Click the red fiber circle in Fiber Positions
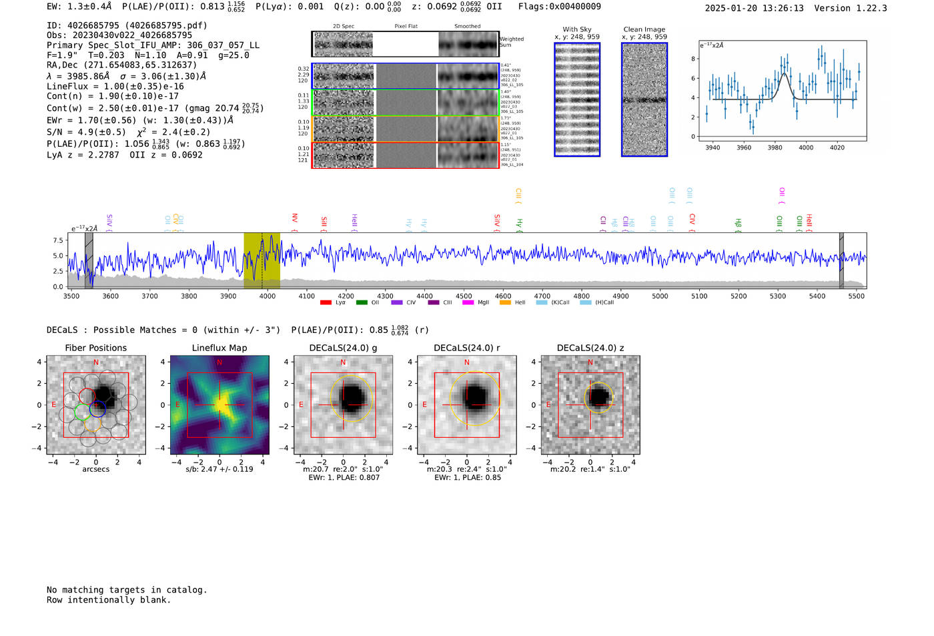This screenshot has height=636, width=934. [x=87, y=396]
